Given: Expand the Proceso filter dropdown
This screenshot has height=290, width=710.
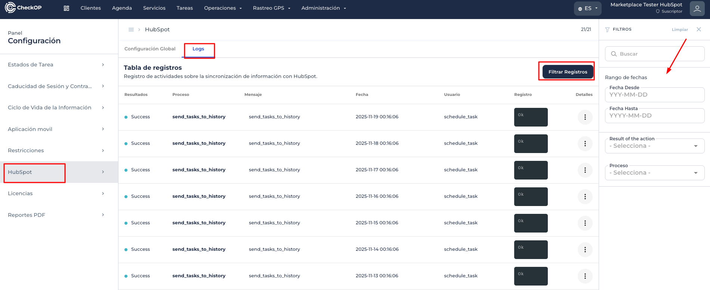Looking at the screenshot, I should point(654,173).
